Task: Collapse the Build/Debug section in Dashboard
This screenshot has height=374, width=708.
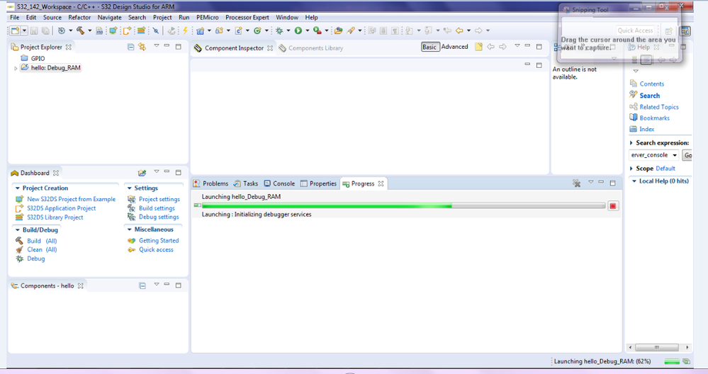Action: (17, 229)
